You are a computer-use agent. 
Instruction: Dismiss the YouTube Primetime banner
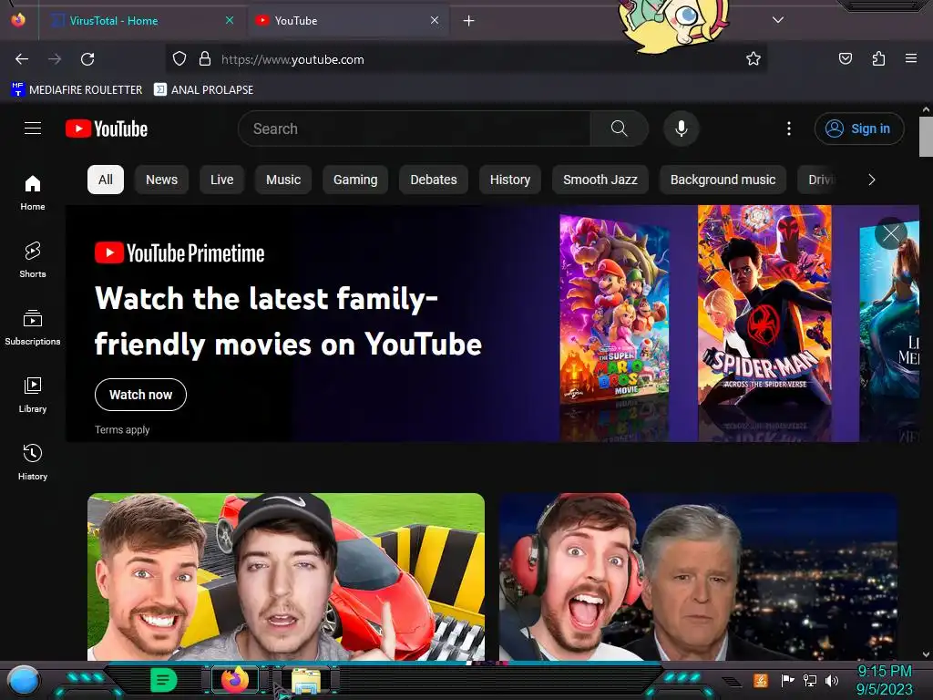coord(891,233)
